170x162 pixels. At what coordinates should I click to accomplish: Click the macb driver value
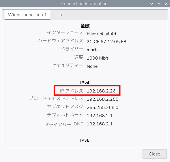pos(92,50)
